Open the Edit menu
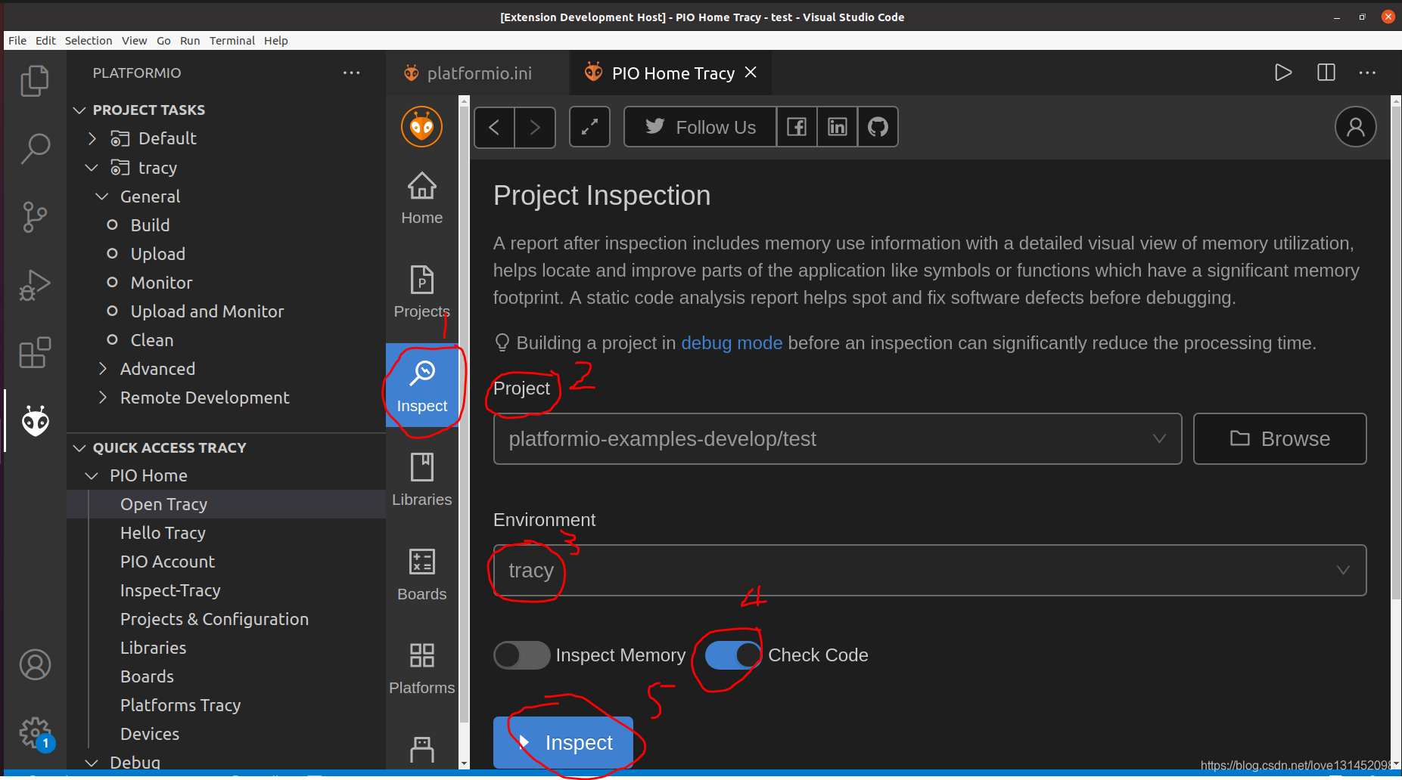 (x=45, y=41)
